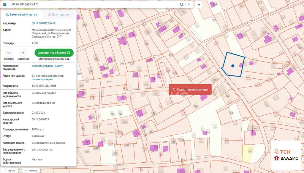Click the magnifier search icon
This screenshot has width=304, height=173.
pos(181,4)
